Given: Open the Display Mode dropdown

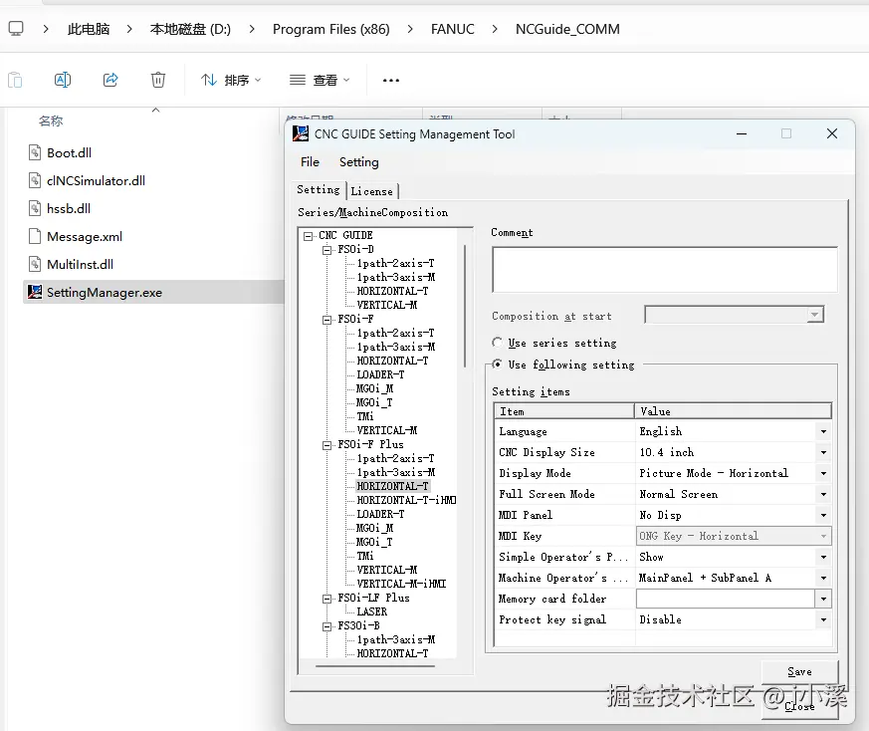Looking at the screenshot, I should [x=823, y=474].
